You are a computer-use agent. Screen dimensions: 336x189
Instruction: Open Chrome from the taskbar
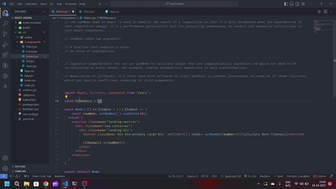click(46, 184)
